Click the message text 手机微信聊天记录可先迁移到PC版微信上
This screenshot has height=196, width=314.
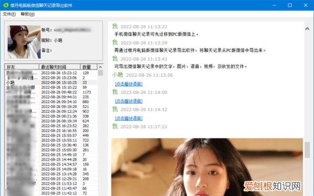coord(156,34)
